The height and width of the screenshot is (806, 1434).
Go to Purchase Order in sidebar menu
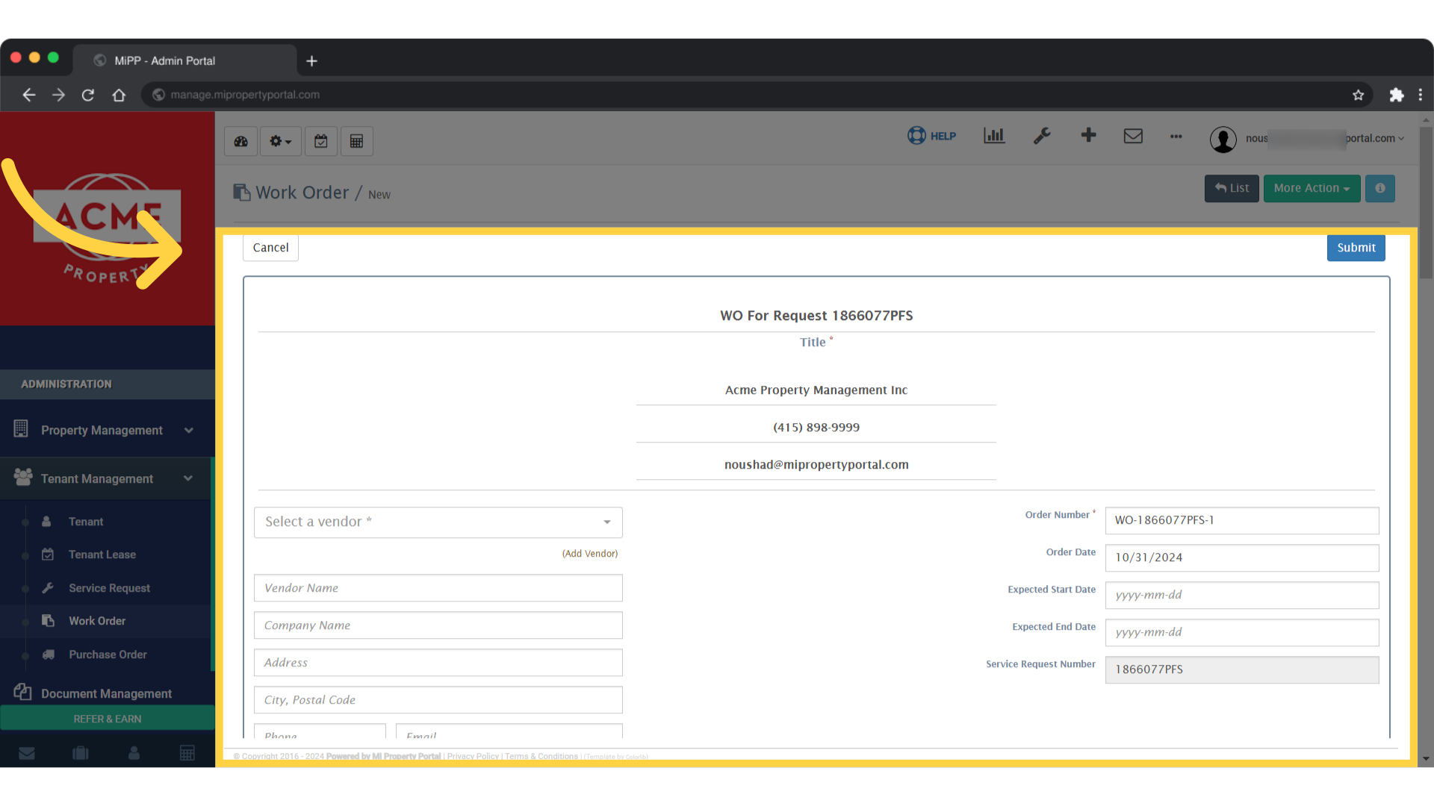point(108,655)
